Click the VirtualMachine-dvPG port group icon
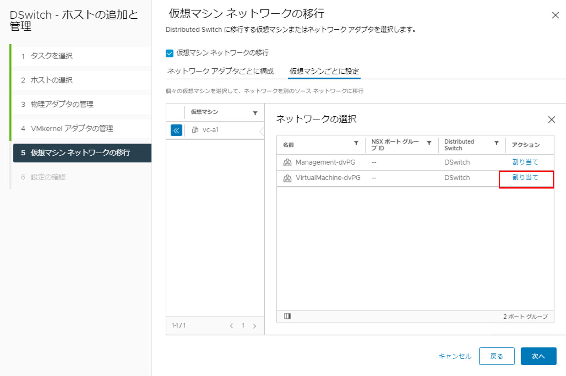 [287, 178]
